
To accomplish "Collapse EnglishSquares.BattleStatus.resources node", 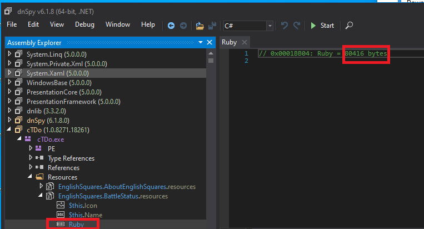I will (x=41, y=195).
